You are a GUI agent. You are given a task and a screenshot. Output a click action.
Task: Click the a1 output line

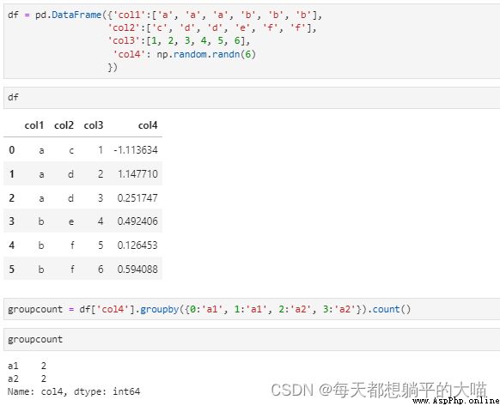click(27, 366)
